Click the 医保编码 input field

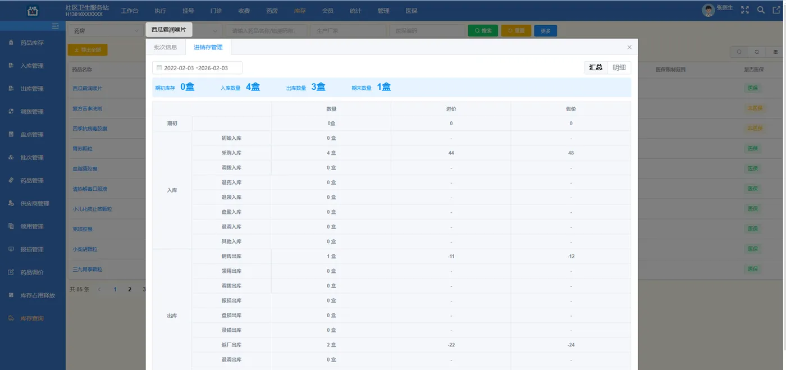427,31
